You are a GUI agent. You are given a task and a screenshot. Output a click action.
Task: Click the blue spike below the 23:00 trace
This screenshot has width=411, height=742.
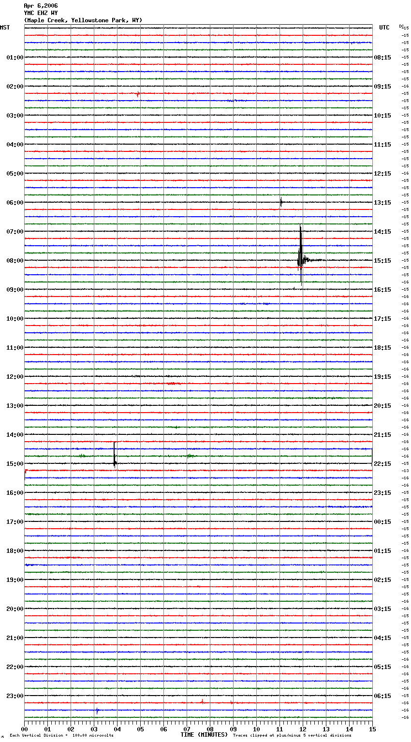(97, 711)
